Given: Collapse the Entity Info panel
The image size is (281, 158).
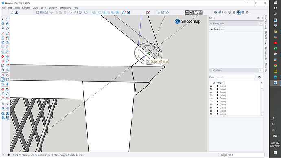Looking at the screenshot, I should (211, 24).
